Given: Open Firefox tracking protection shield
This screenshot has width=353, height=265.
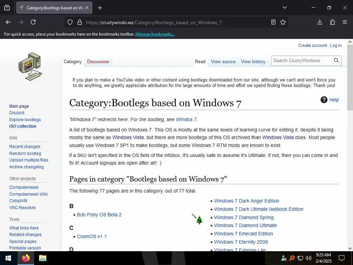Looking at the screenshot, I should pos(70,22).
